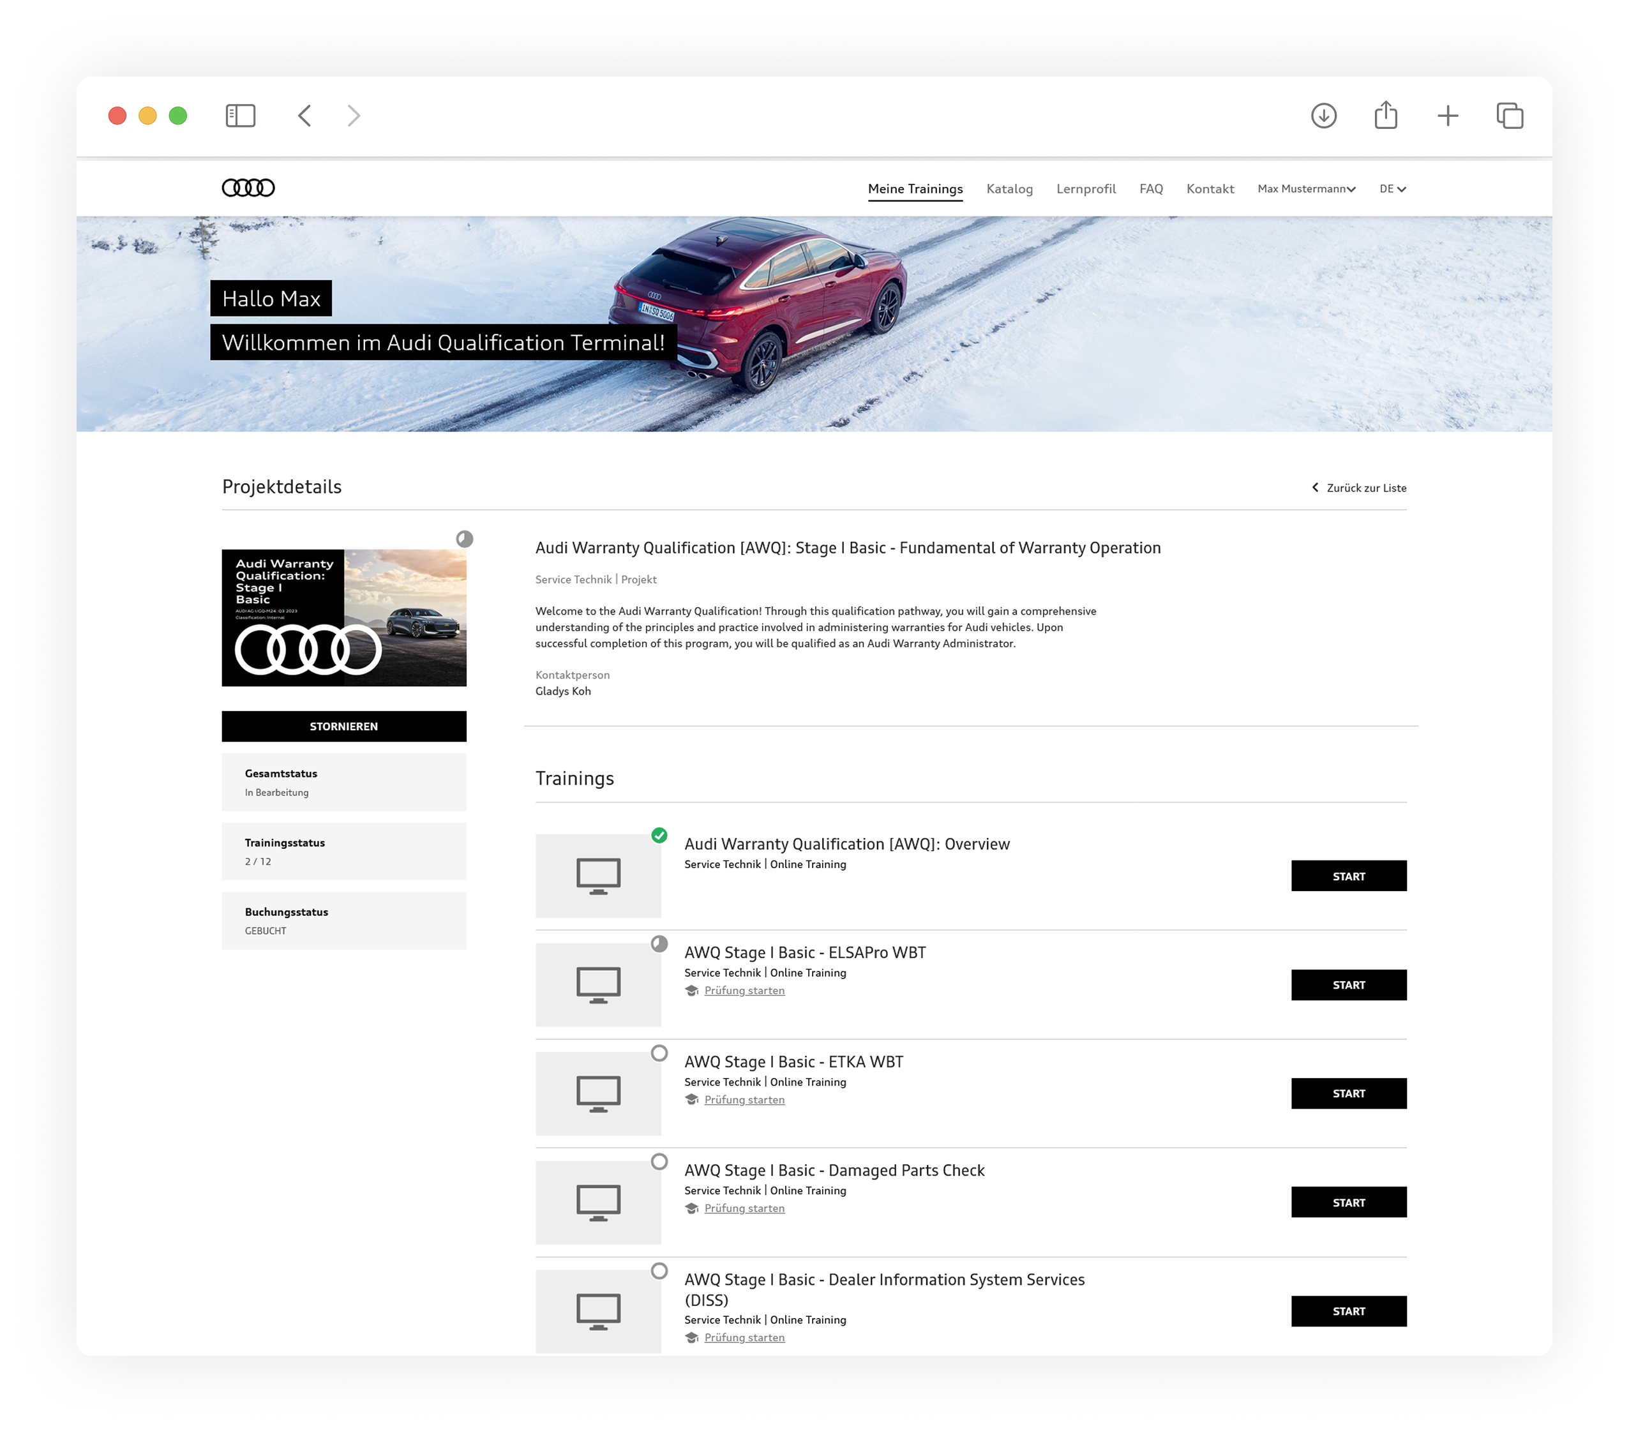Click green completed checkmark on Overview training

click(659, 836)
